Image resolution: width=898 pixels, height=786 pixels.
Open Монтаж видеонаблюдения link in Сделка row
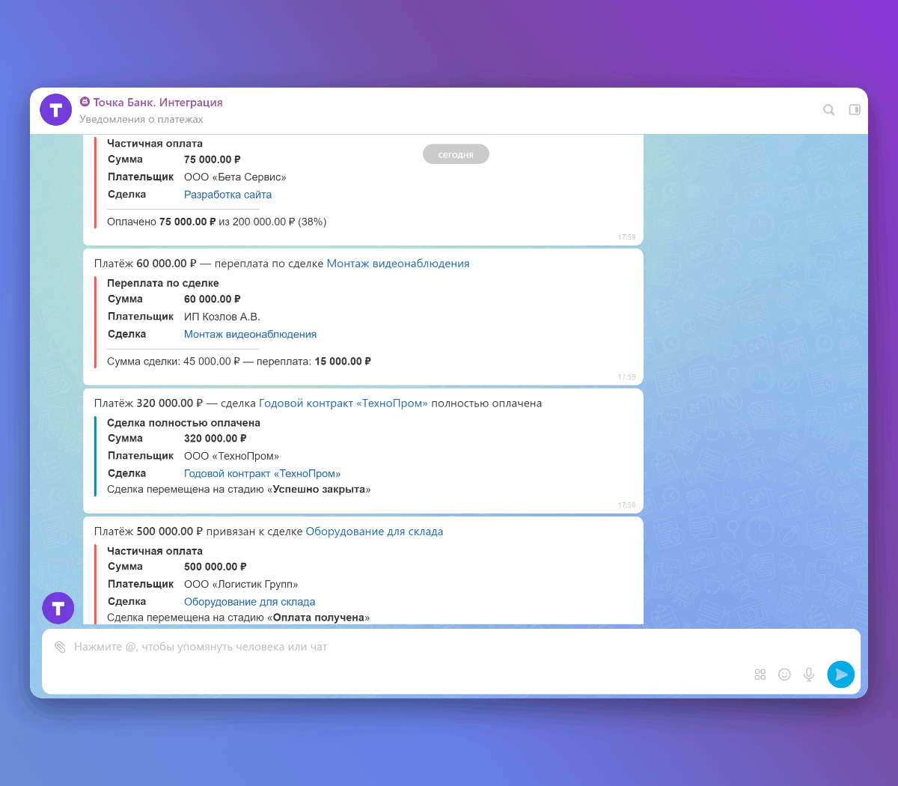coord(250,335)
